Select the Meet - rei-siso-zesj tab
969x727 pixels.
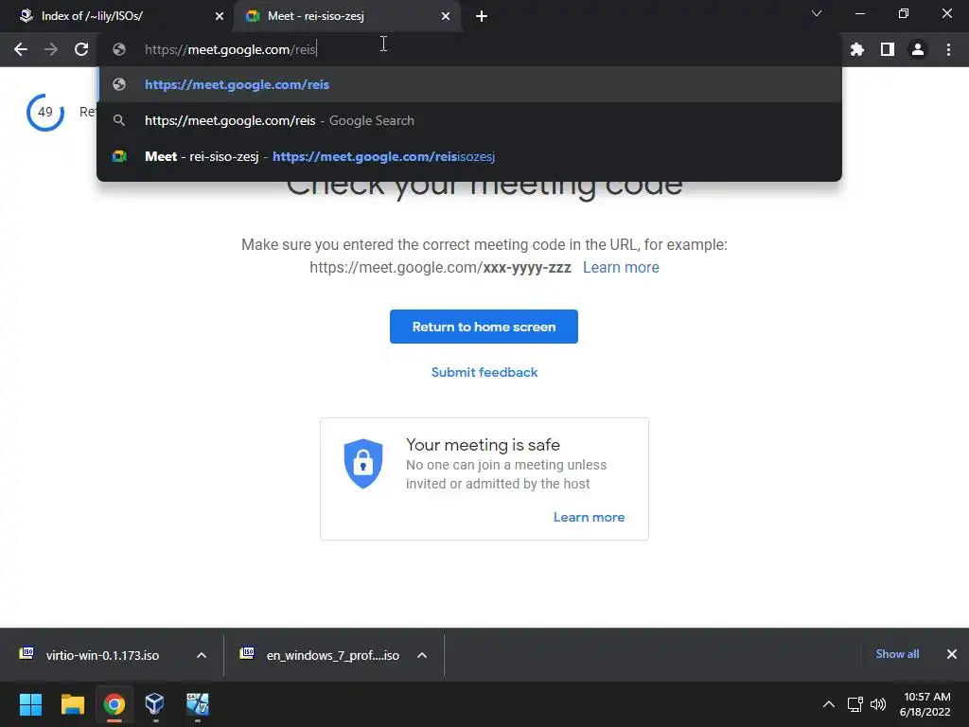346,16
